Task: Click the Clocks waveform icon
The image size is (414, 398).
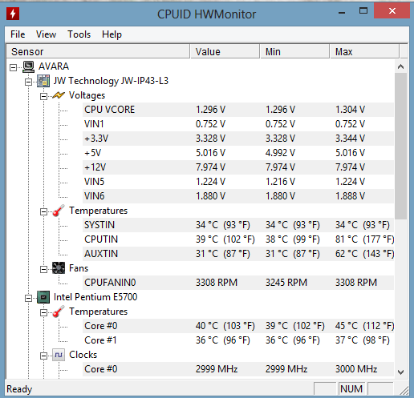Action: [59, 355]
